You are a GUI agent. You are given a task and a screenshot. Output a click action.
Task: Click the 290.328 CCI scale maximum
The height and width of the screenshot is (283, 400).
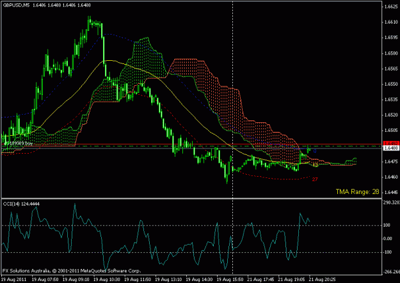(392, 202)
